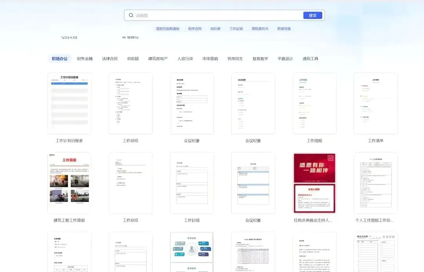Open the red 感恩有你 一路相伴 template thumbnail
Image resolution: width=424 pixels, height=272 pixels.
pos(314,183)
